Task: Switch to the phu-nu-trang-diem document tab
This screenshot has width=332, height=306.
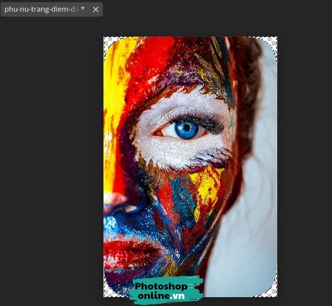Action: 39,9
